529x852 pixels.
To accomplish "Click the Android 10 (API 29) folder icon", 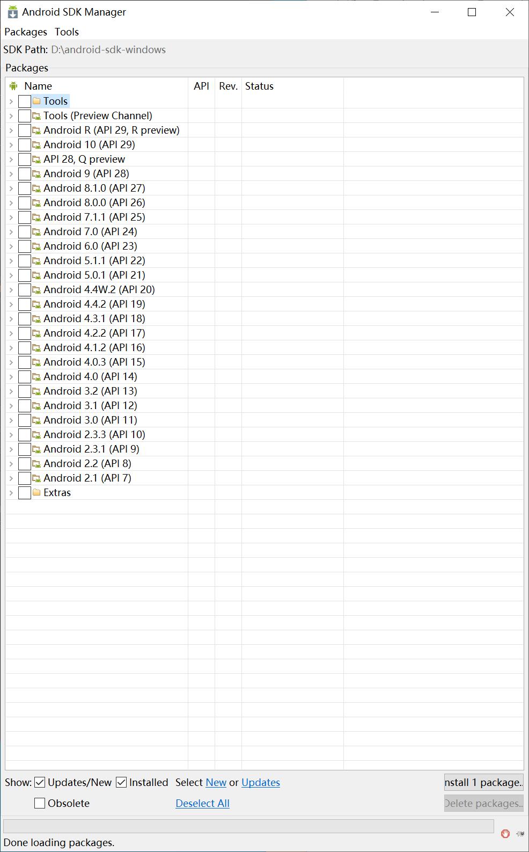I will [x=36, y=144].
